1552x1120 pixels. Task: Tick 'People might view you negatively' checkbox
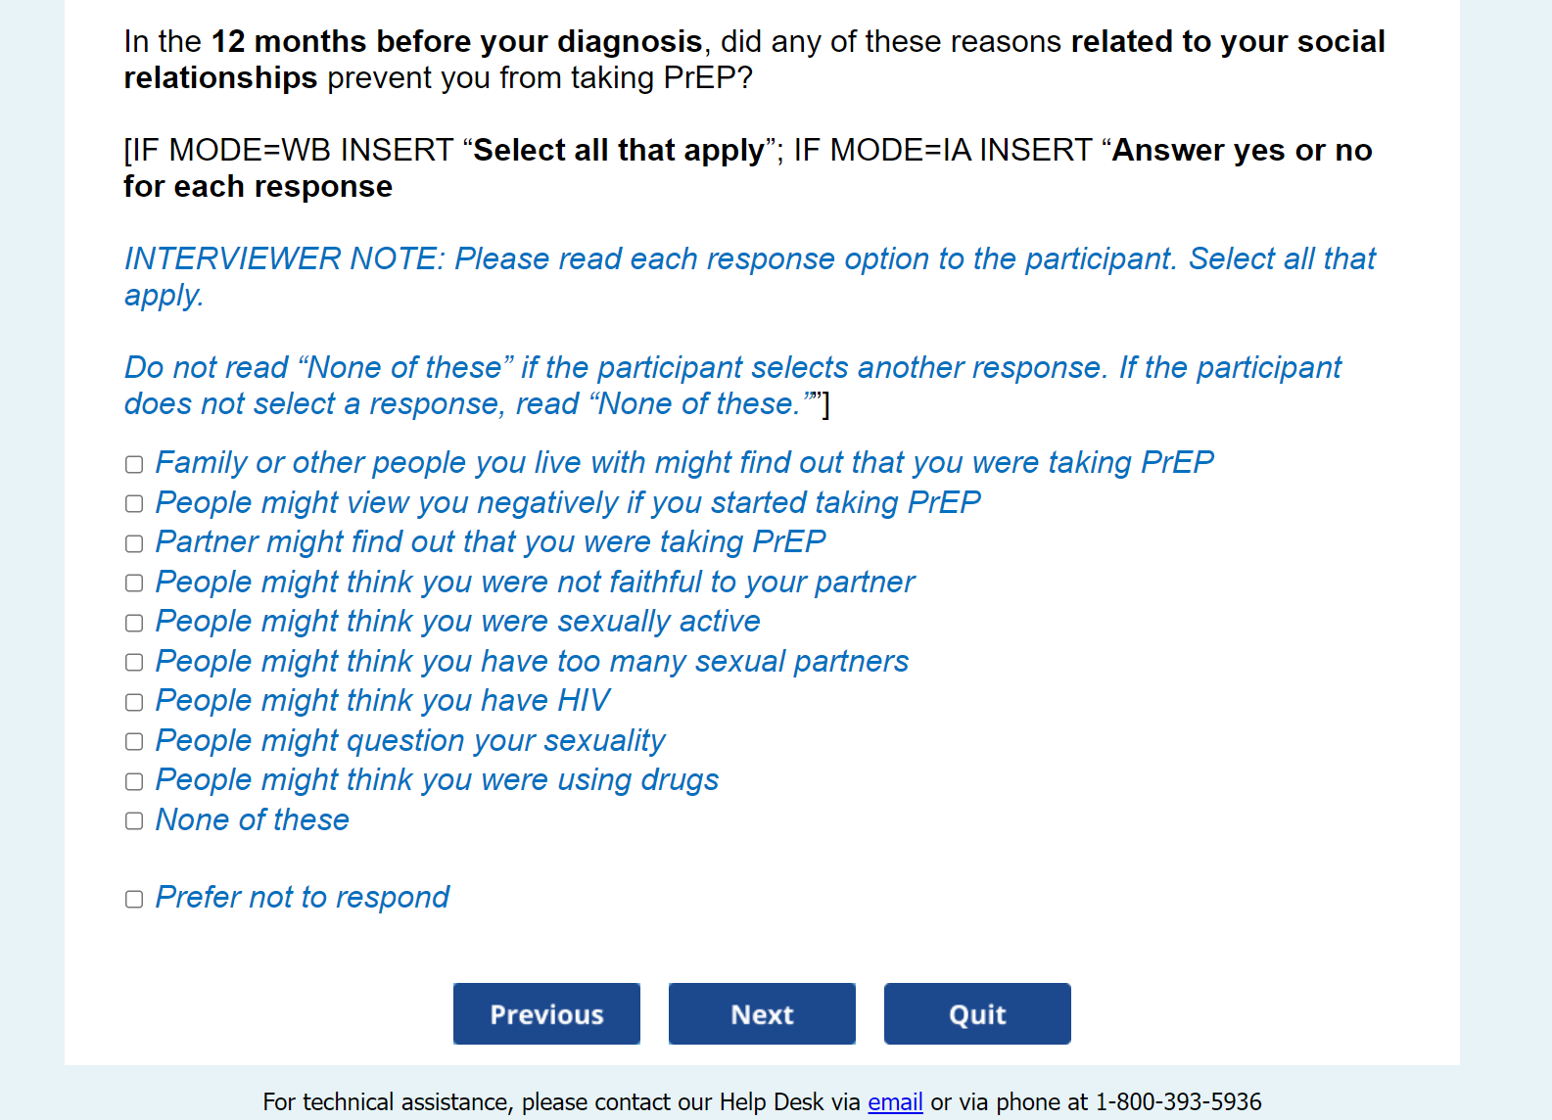pyautogui.click(x=134, y=504)
